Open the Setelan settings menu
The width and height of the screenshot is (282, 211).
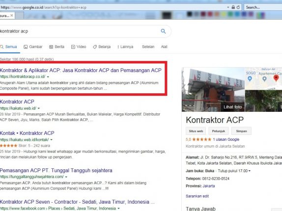(148, 47)
